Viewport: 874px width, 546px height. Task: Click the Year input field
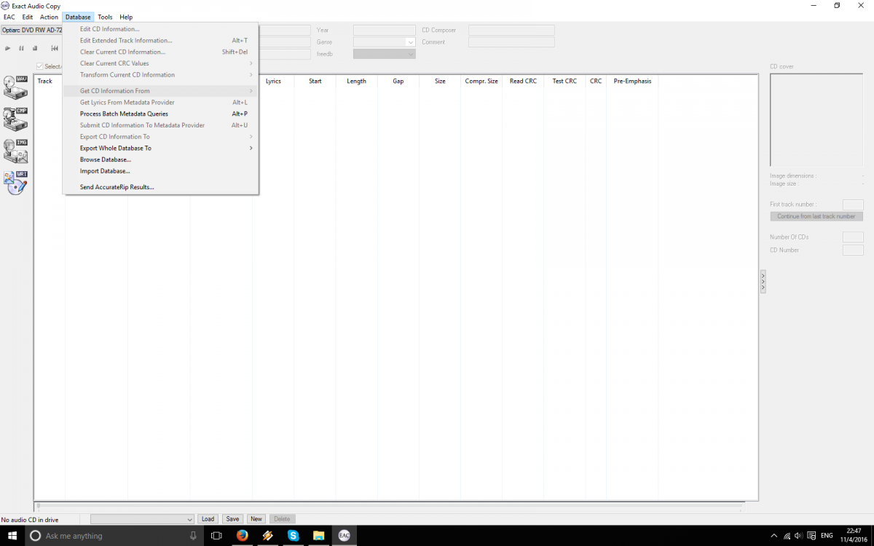385,31
